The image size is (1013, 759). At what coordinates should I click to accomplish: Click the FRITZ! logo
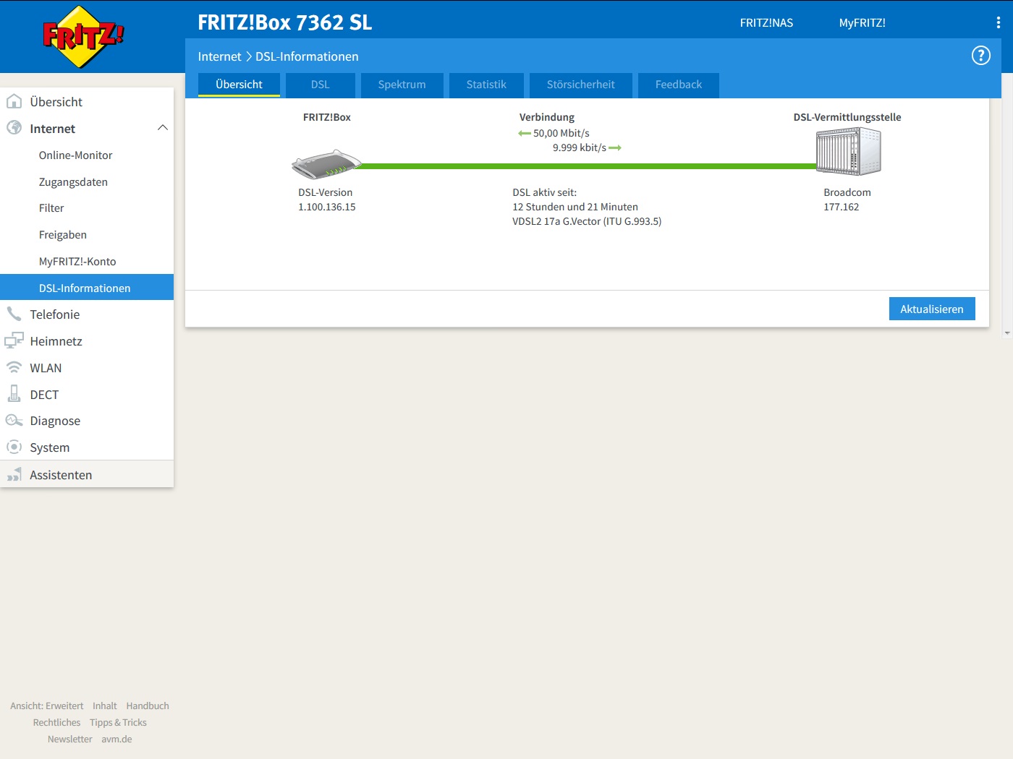coord(83,36)
